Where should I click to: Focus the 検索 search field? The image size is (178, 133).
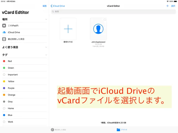point(113,12)
